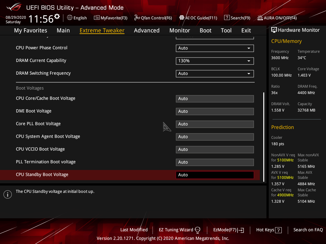Toggle AURA ON/OFF(F4)
The image size is (326, 244).
tap(277, 18)
